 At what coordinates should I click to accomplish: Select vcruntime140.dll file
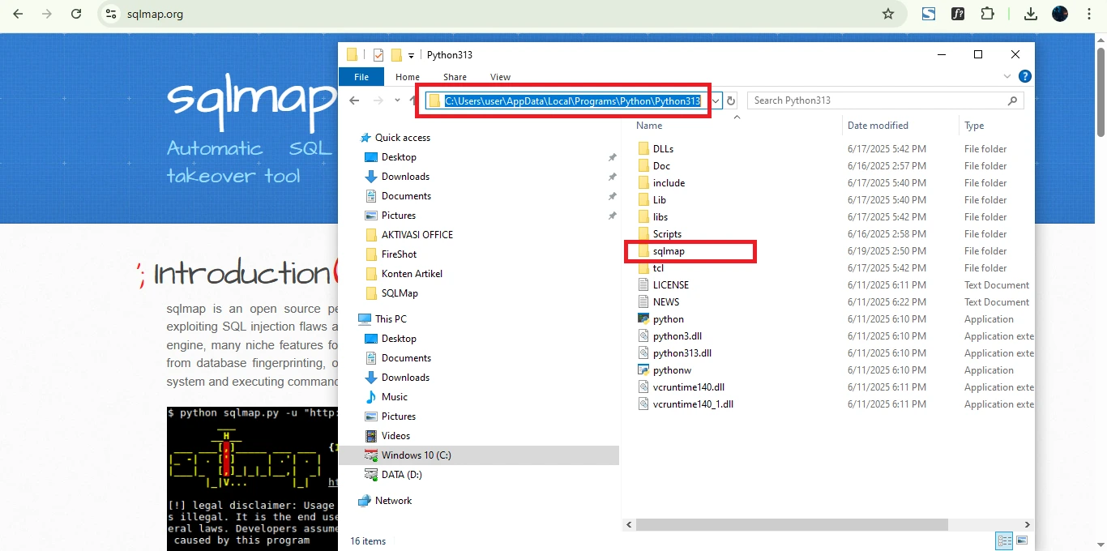click(688, 387)
